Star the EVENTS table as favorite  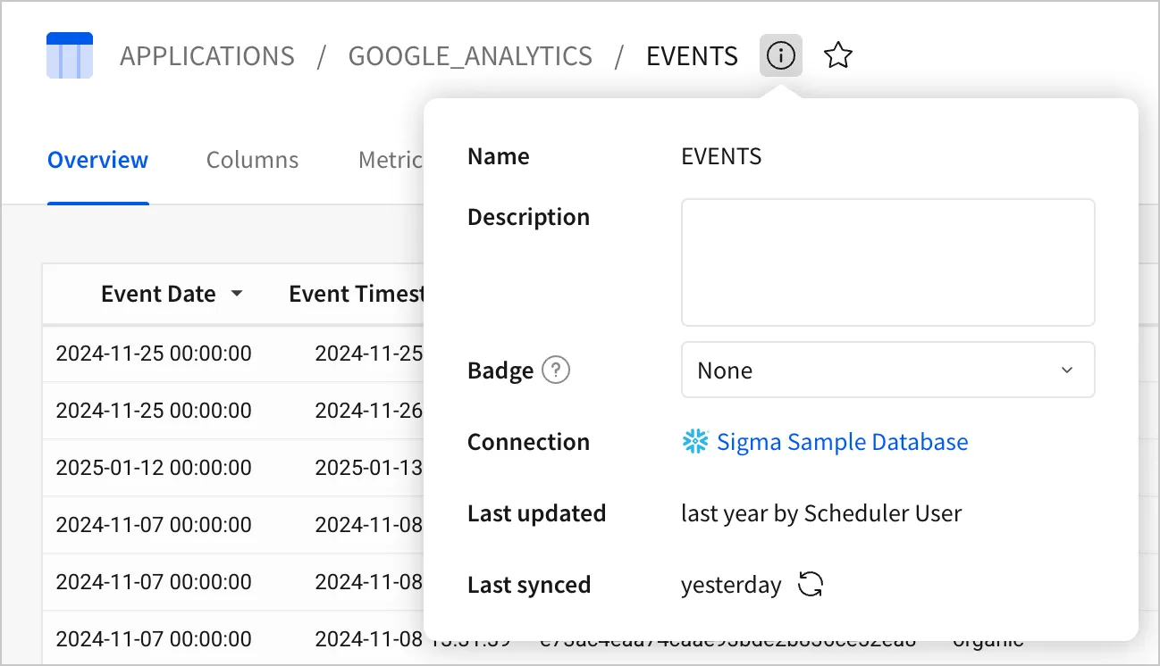tap(837, 56)
